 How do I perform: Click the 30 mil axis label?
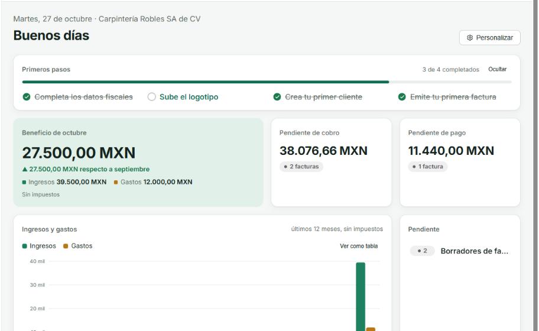click(37, 285)
